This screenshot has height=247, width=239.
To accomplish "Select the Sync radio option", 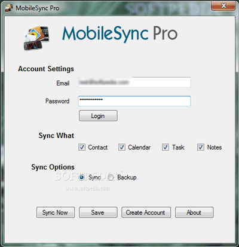I will pos(82,178).
